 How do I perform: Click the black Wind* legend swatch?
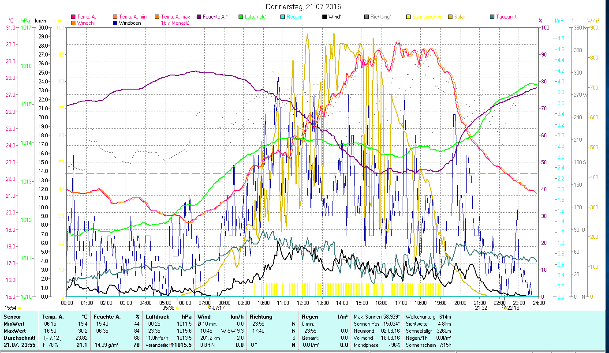[x=325, y=17]
